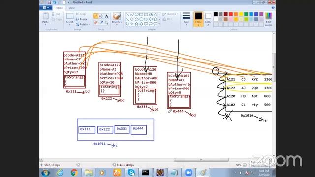Screen dimensions: 315x177
Task: Click the Select rectangle icon
Action: (70, 16)
